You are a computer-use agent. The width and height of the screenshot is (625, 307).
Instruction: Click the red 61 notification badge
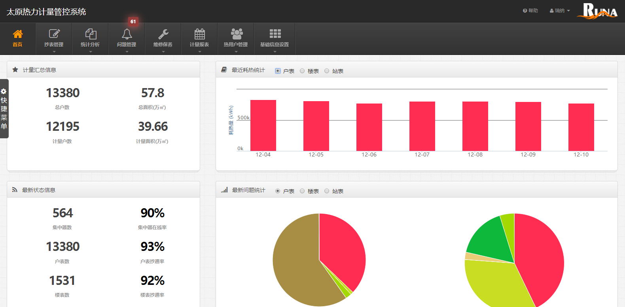click(x=133, y=22)
